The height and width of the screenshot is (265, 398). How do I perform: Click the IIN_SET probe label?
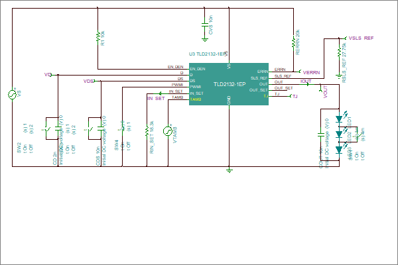(x=156, y=99)
